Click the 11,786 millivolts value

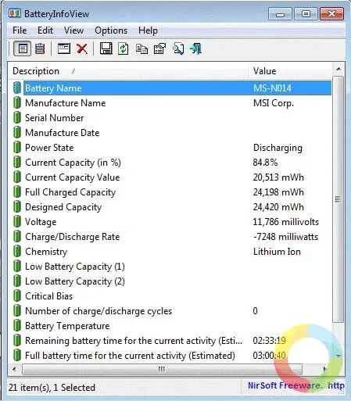pos(285,222)
